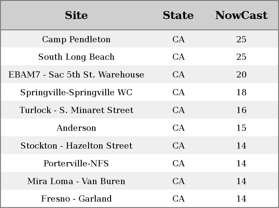This screenshot has width=279, height=208.
Task: Select the Camp Pendleton site name
Action: tap(76, 40)
